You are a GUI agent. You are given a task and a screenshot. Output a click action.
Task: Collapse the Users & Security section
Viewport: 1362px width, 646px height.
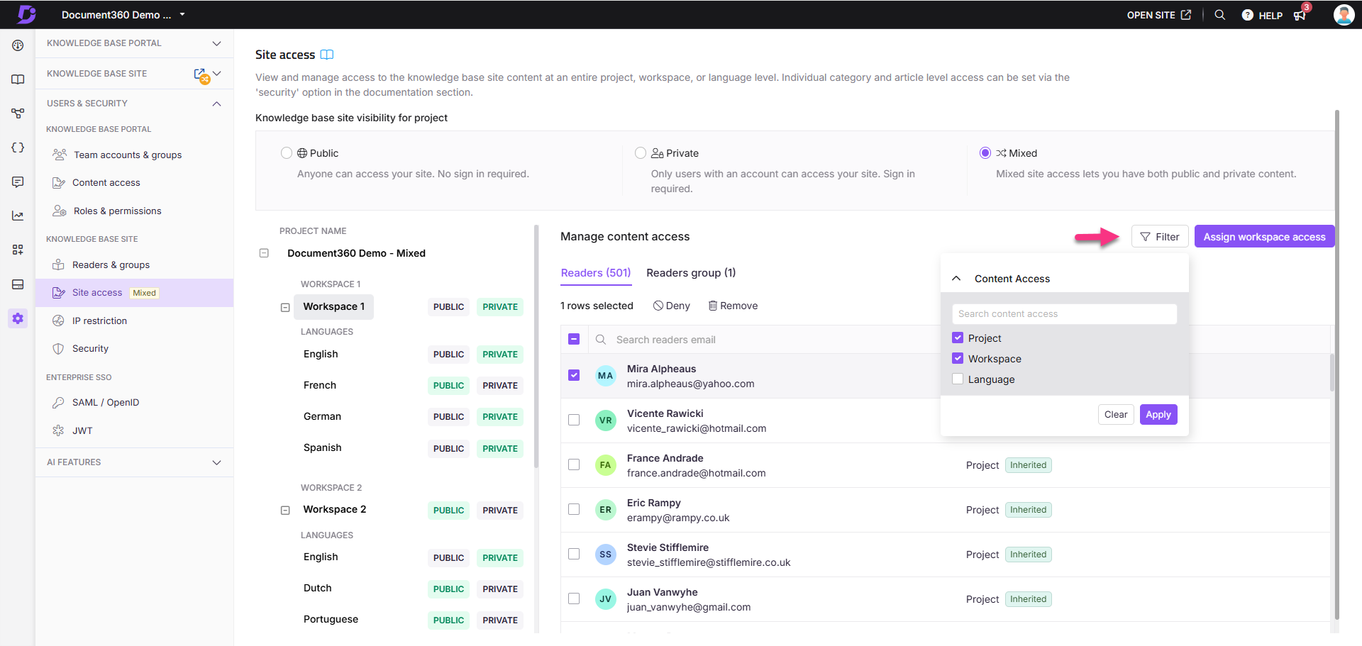pos(216,104)
